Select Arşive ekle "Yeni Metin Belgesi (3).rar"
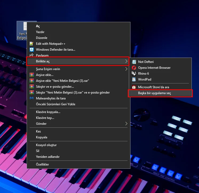Image resolution: width=199 pixels, height=193 pixels. click(78, 81)
